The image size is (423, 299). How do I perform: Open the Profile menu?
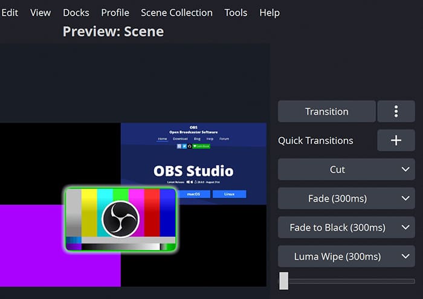(x=115, y=13)
